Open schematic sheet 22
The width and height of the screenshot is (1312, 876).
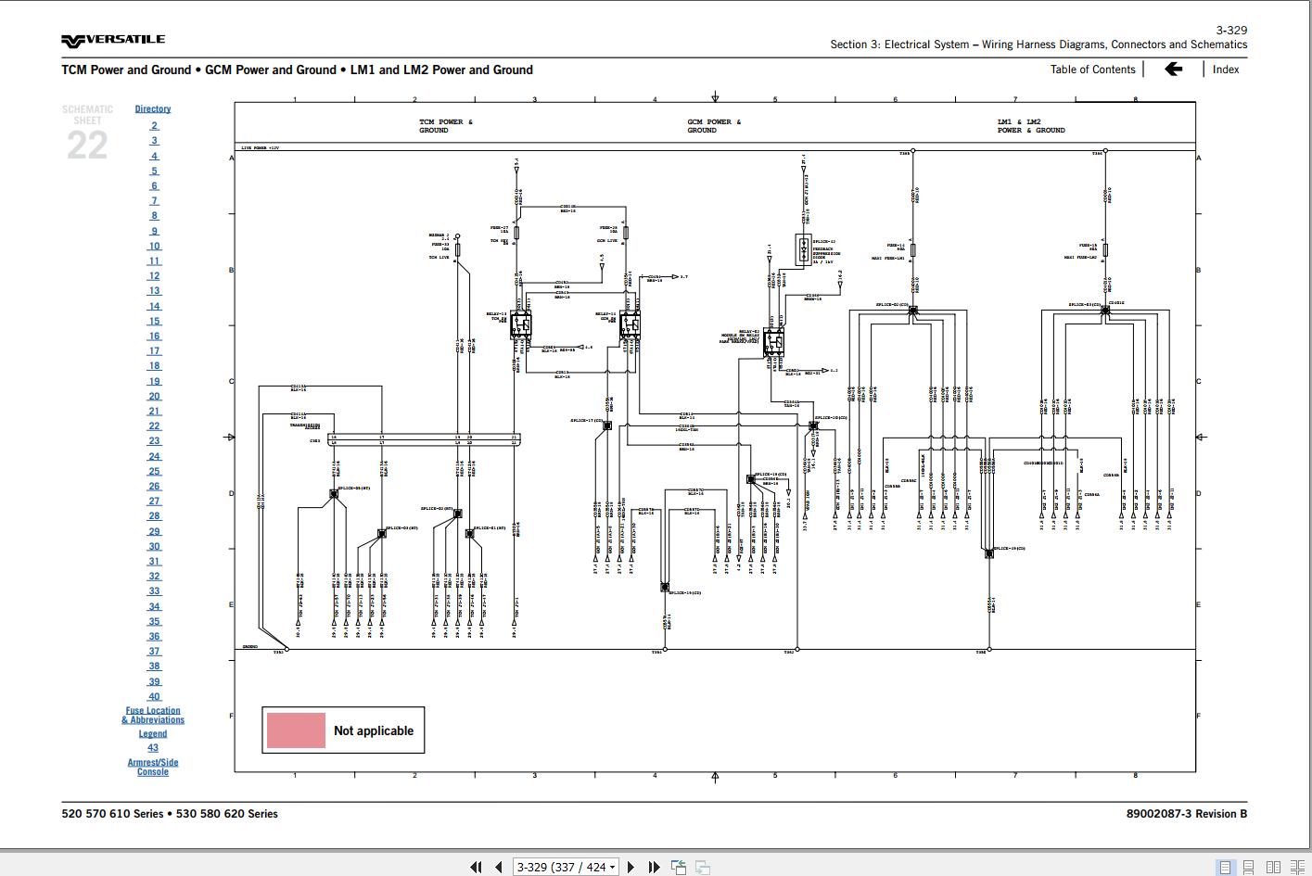154,425
